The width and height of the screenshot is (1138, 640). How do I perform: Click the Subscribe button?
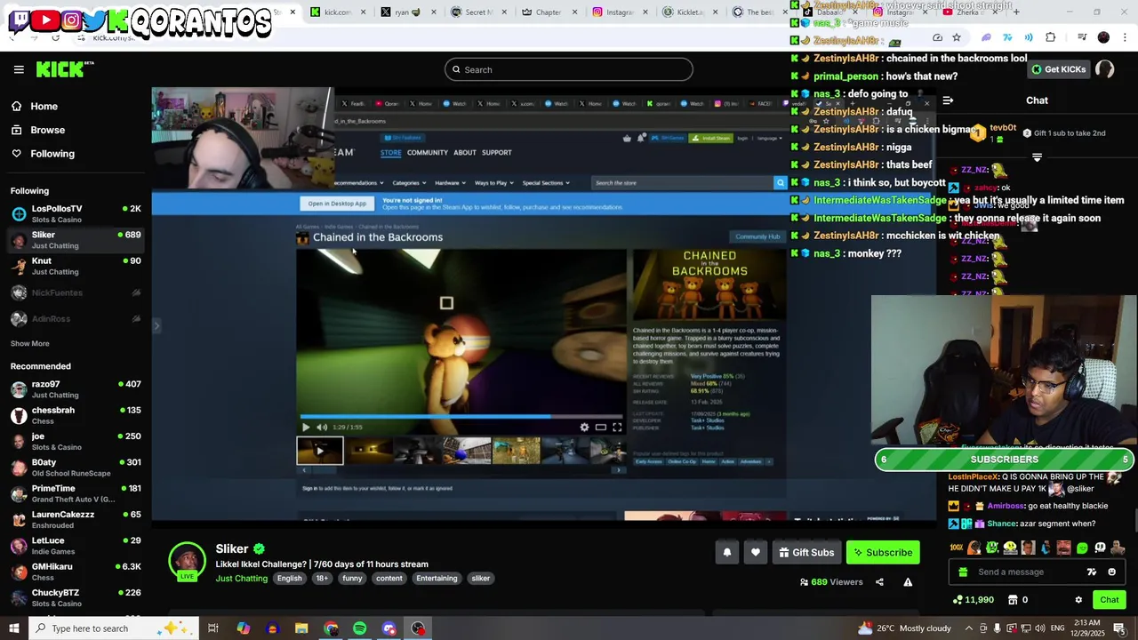pos(883,553)
